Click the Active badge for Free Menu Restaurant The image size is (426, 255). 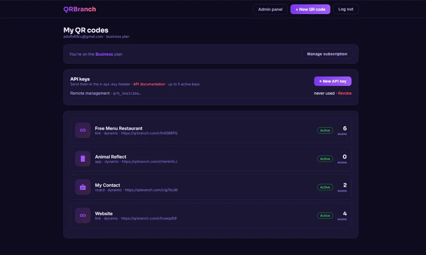[325, 131]
